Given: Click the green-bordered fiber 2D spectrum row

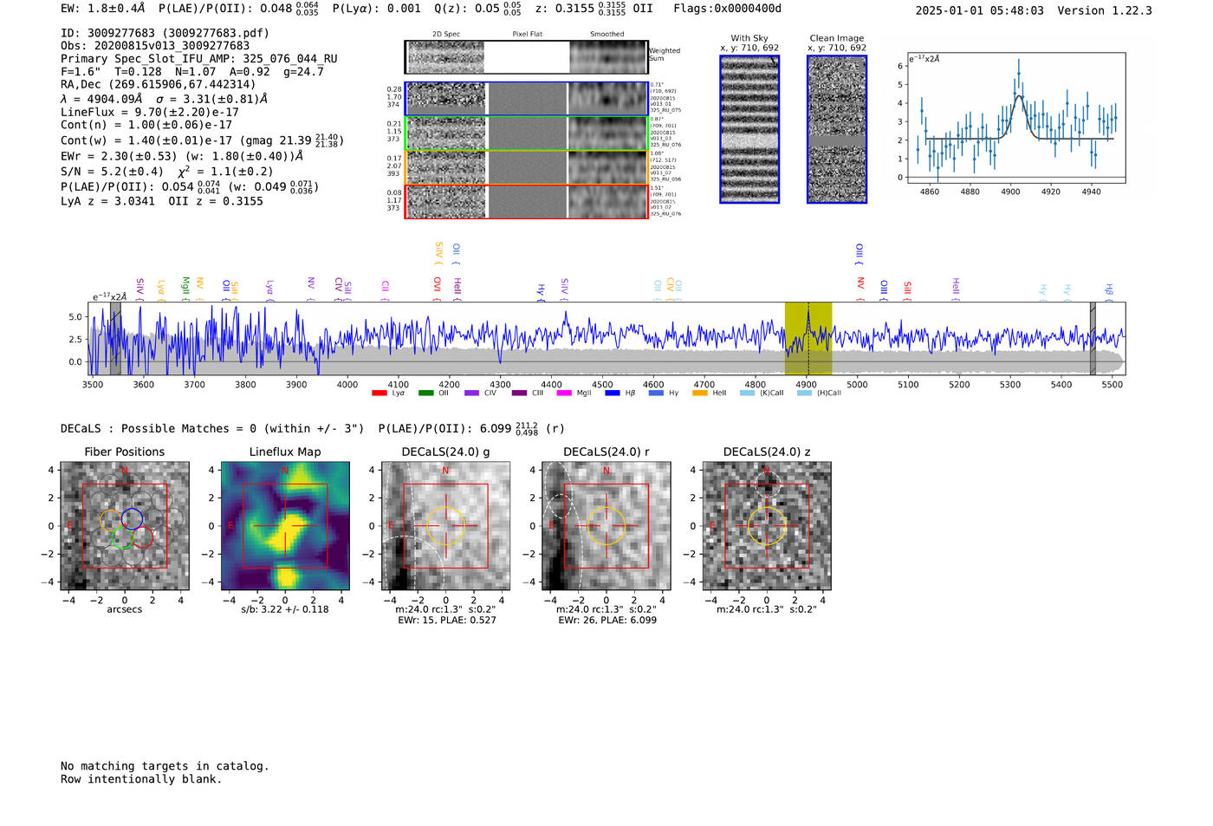Looking at the screenshot, I should (x=527, y=133).
